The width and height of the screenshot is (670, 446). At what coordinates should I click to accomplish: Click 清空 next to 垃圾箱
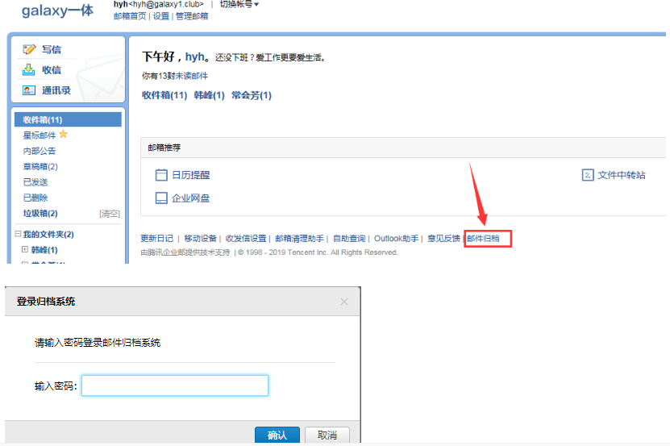tap(110, 214)
